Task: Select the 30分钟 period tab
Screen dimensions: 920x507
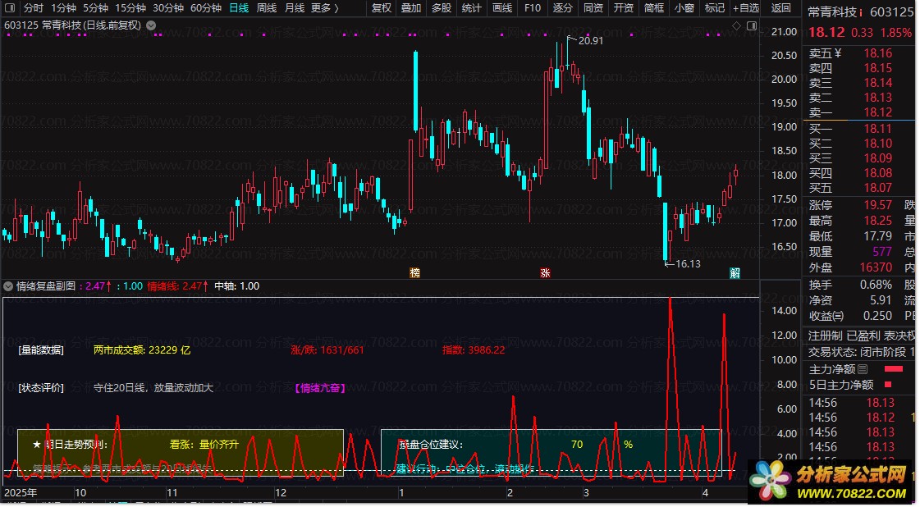Action: coord(167,7)
